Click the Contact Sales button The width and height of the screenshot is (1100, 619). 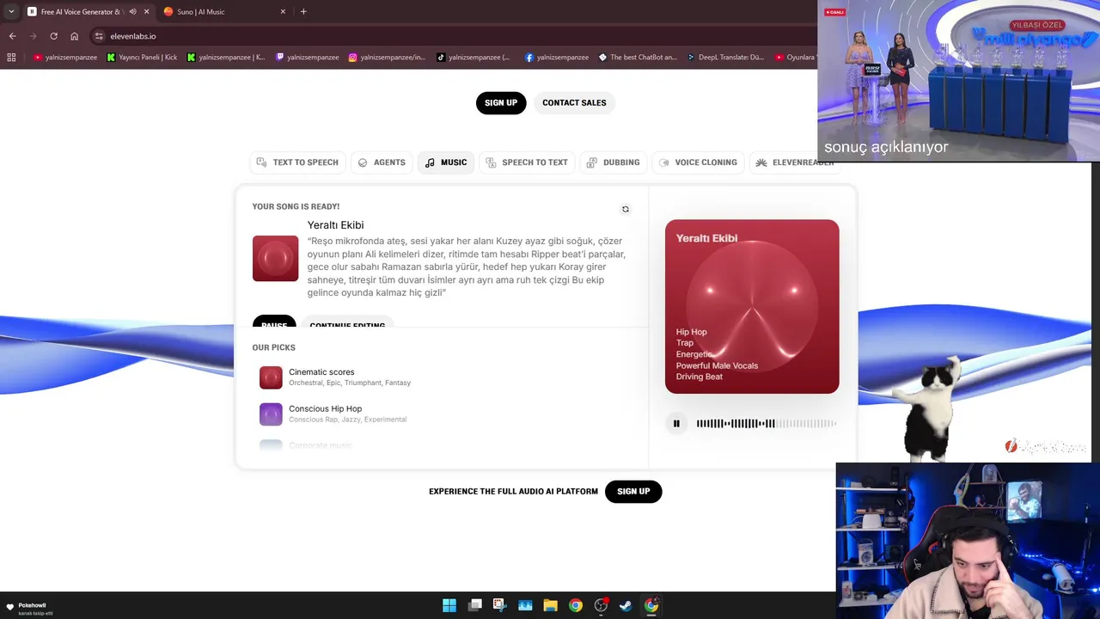(x=574, y=103)
